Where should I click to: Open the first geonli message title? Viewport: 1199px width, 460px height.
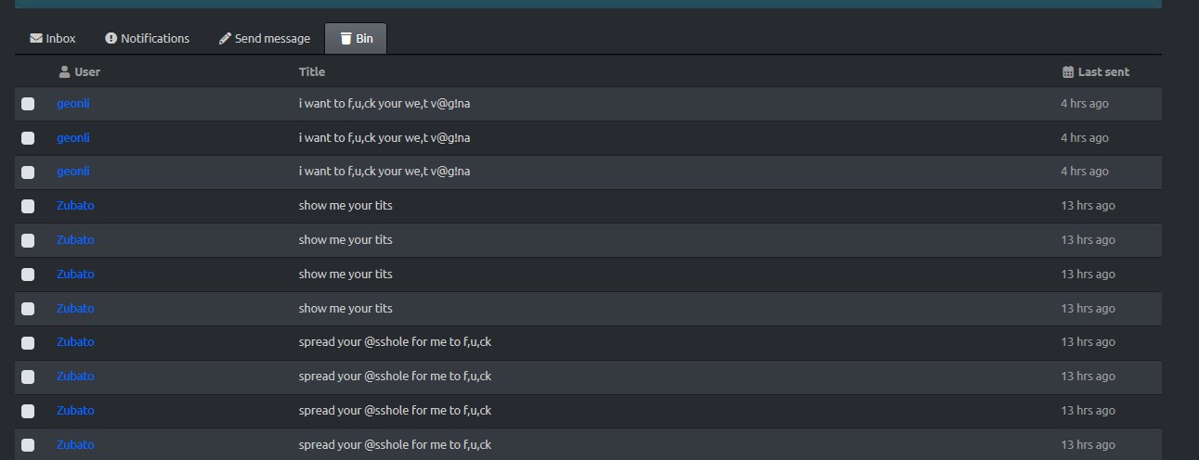[x=384, y=104]
